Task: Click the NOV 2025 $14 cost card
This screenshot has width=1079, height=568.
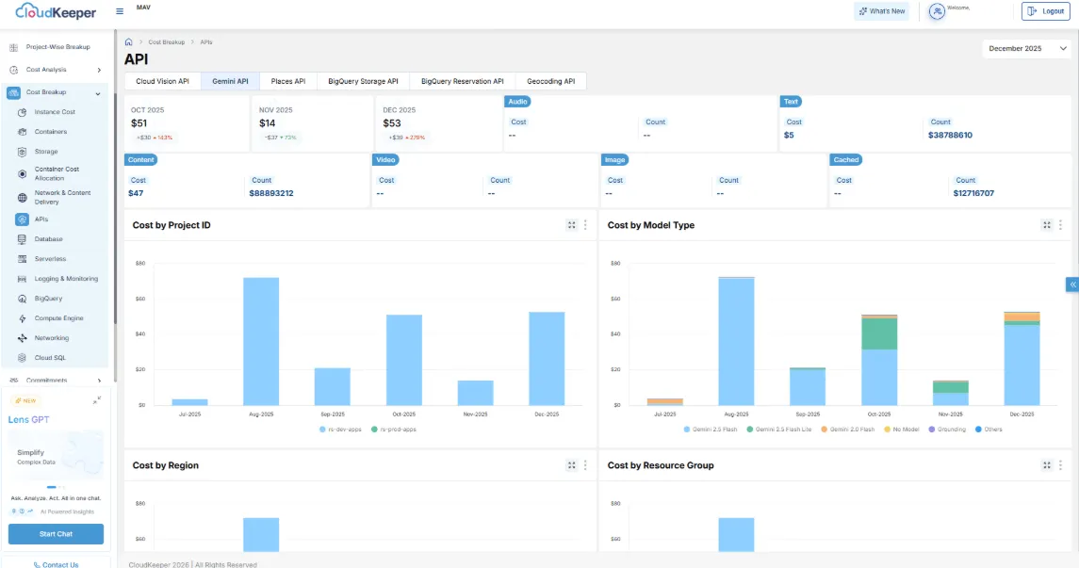Action: (312, 123)
